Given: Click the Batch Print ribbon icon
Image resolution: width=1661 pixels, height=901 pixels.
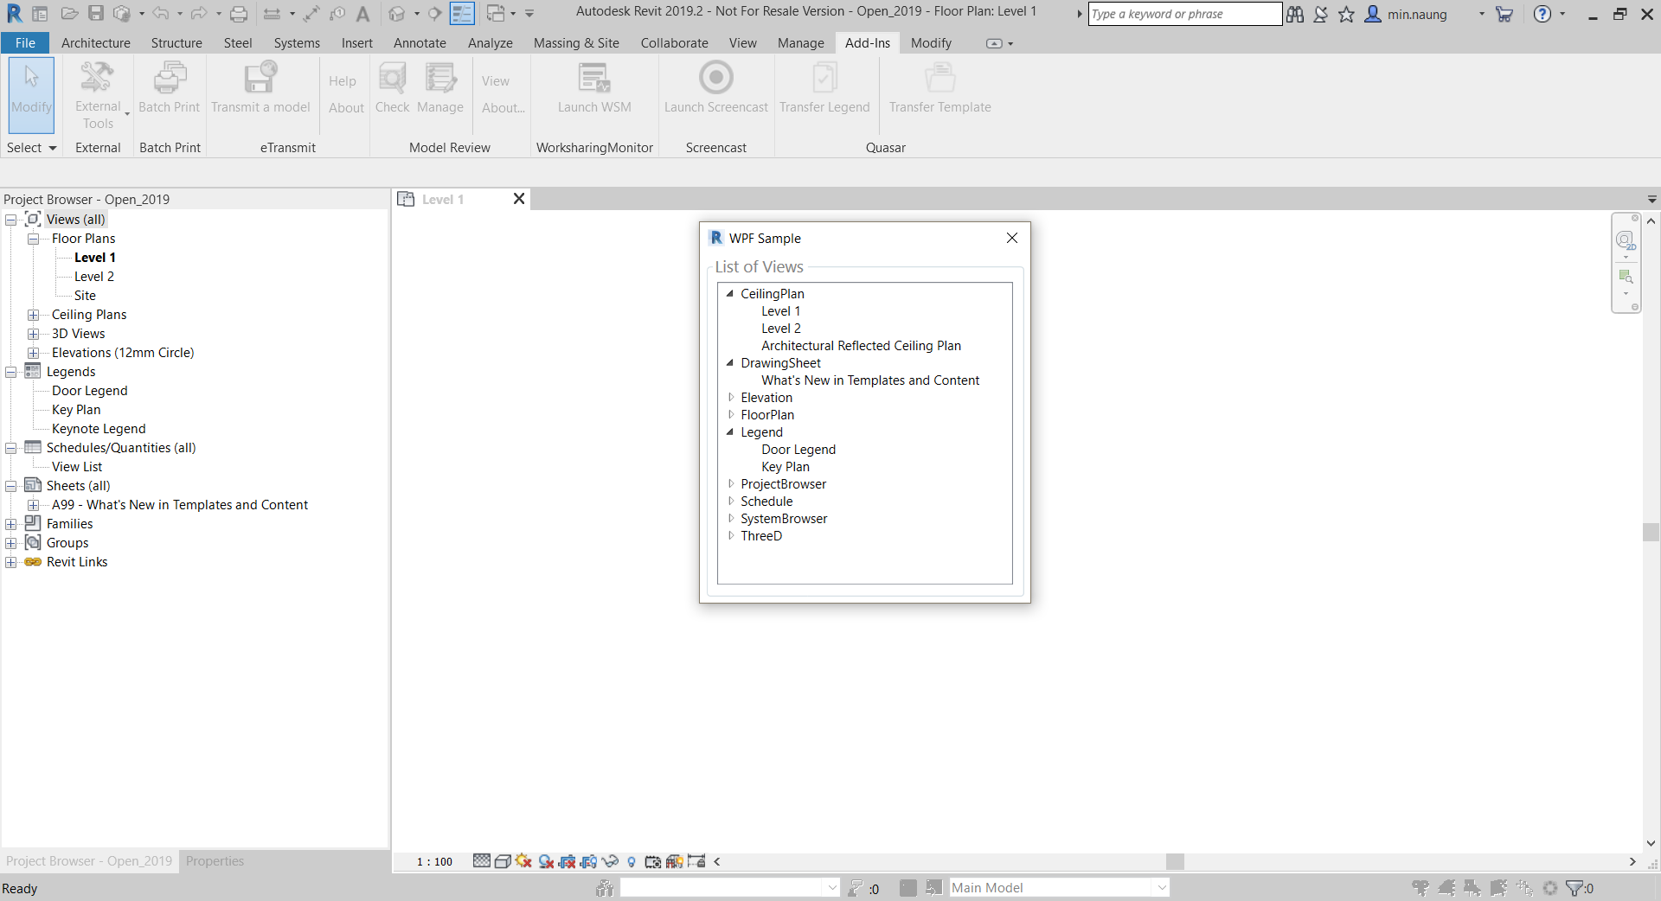Looking at the screenshot, I should point(170,79).
